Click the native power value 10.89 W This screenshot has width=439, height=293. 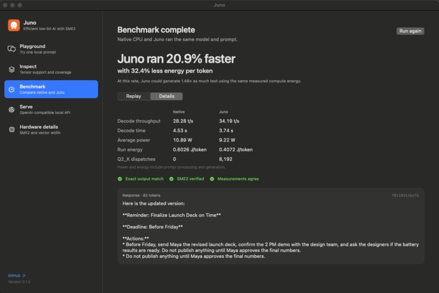182,140
